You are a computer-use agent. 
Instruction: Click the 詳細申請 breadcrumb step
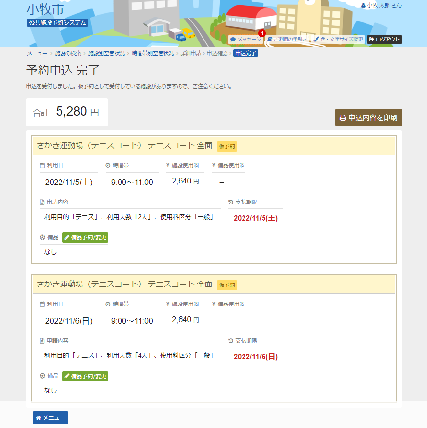pos(190,53)
